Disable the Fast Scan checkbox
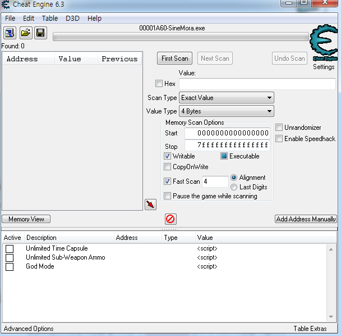Image resolution: width=341 pixels, height=336 pixels. click(x=167, y=181)
